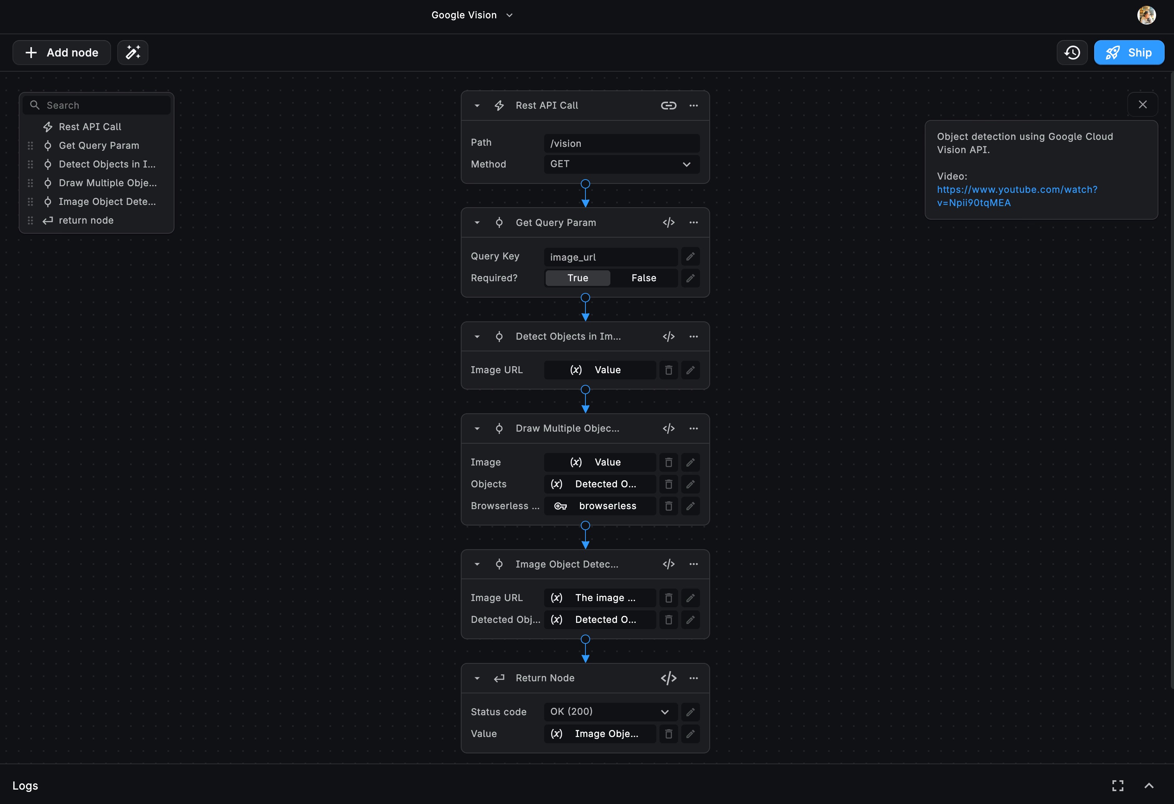
Task: Open the AI magic wand tool
Action: tap(133, 53)
